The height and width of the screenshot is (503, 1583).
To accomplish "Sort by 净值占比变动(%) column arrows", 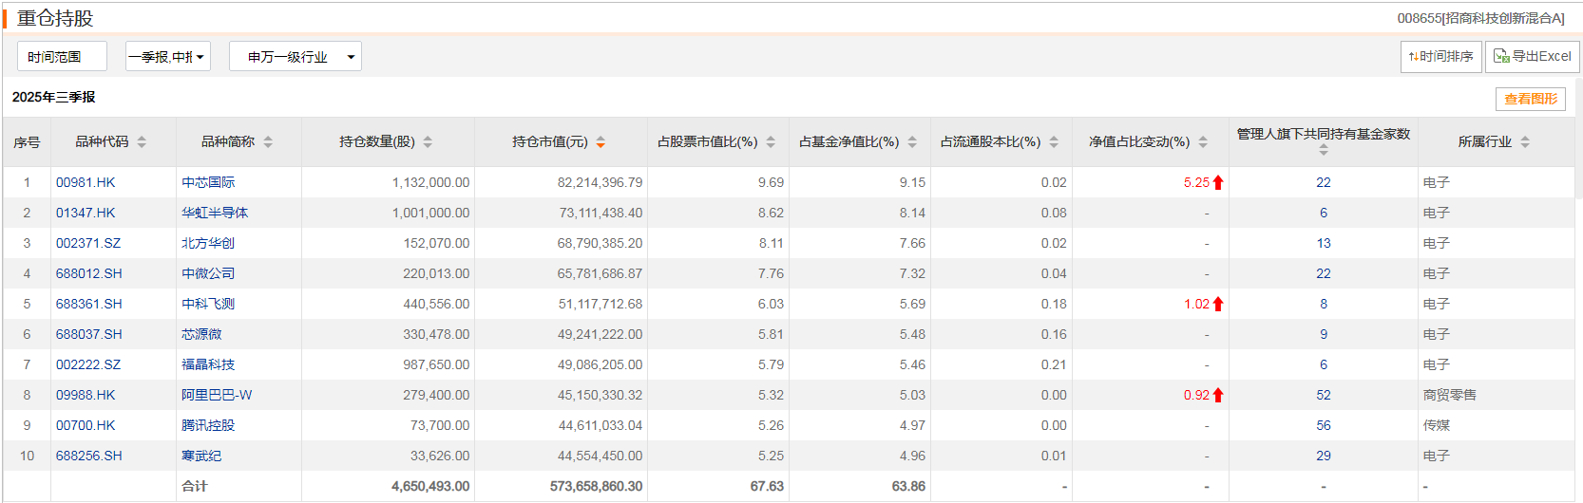I will [x=1203, y=142].
